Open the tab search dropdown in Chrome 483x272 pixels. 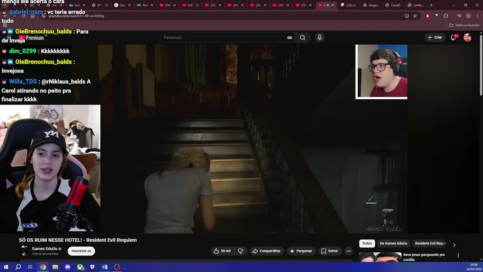click(x=5, y=5)
